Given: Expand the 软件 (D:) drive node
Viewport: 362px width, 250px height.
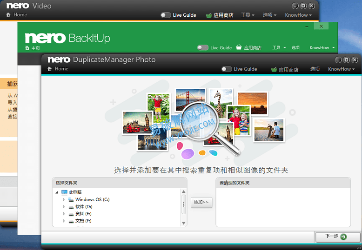Looking at the screenshot, I should [x=64, y=207].
